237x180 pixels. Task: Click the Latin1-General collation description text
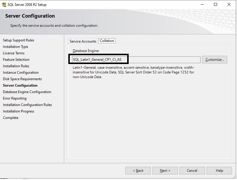click(133, 72)
